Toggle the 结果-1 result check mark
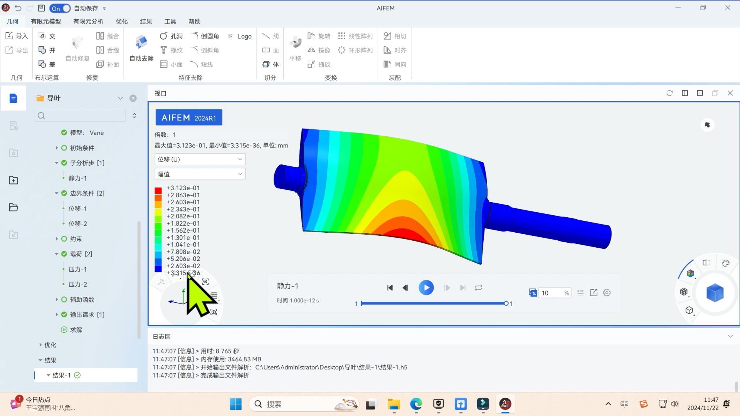This screenshot has width=740, height=416. [x=77, y=375]
